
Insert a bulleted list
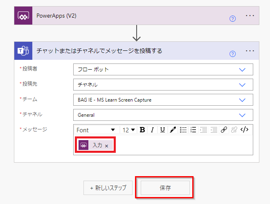click(183, 130)
